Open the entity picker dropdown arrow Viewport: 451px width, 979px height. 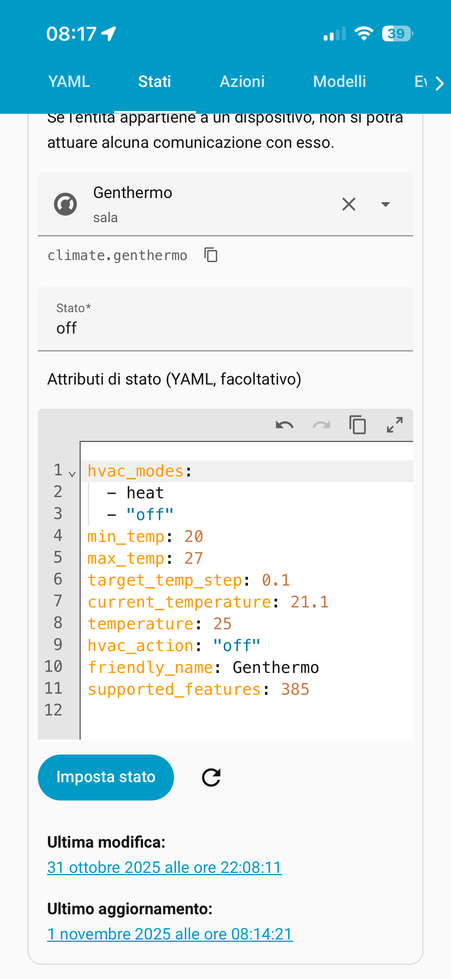point(385,204)
